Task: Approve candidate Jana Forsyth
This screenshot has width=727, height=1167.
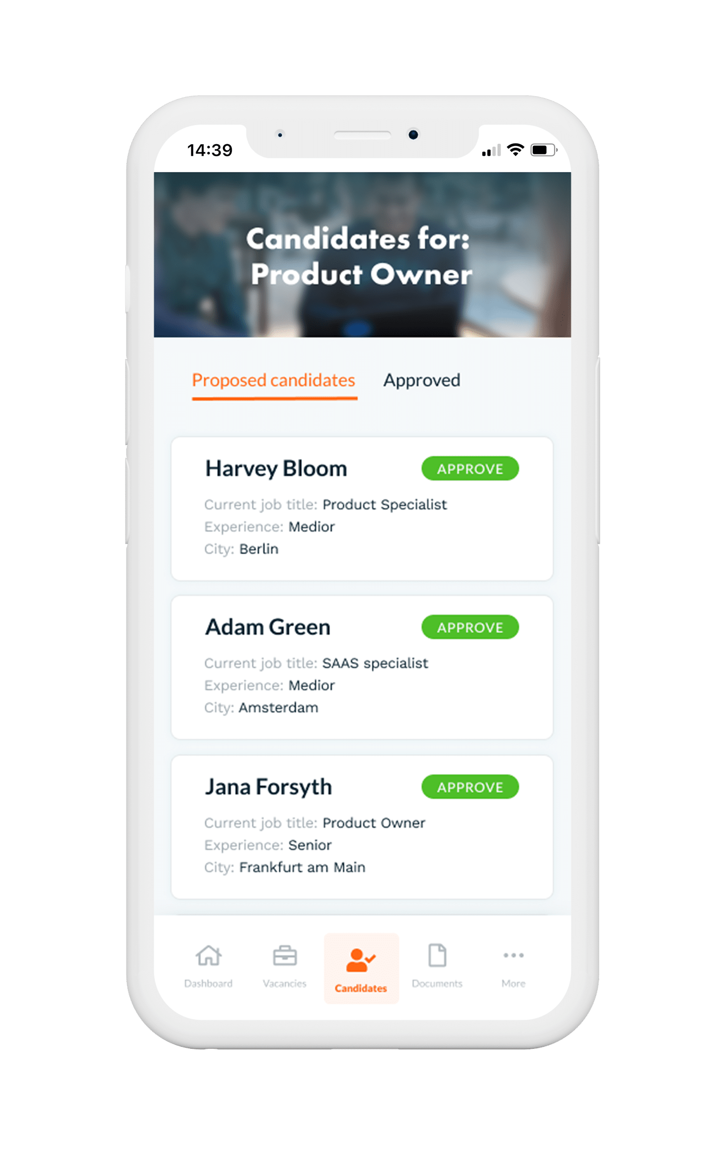Action: point(470,787)
